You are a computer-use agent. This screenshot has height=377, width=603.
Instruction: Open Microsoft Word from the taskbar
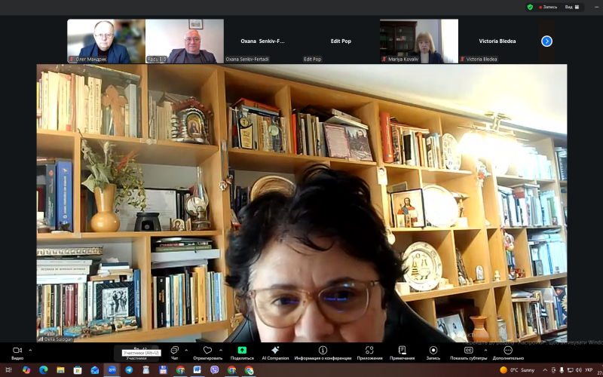coord(197,370)
